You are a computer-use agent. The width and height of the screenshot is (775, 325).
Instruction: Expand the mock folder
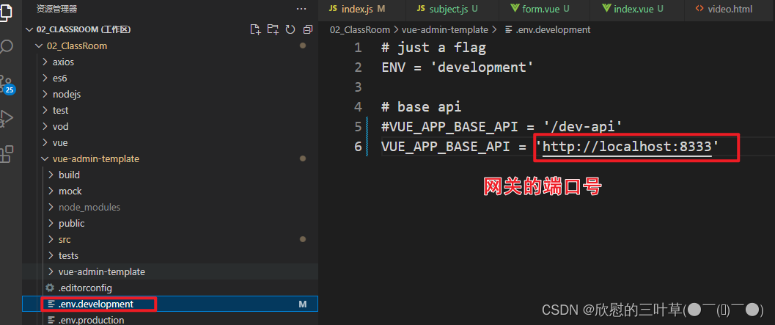51,191
